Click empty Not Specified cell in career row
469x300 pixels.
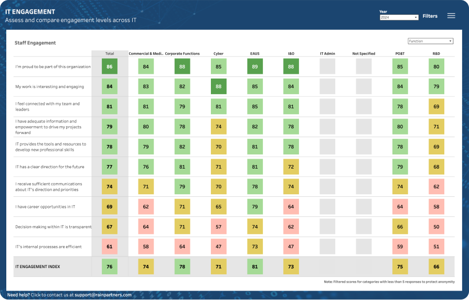click(364, 207)
